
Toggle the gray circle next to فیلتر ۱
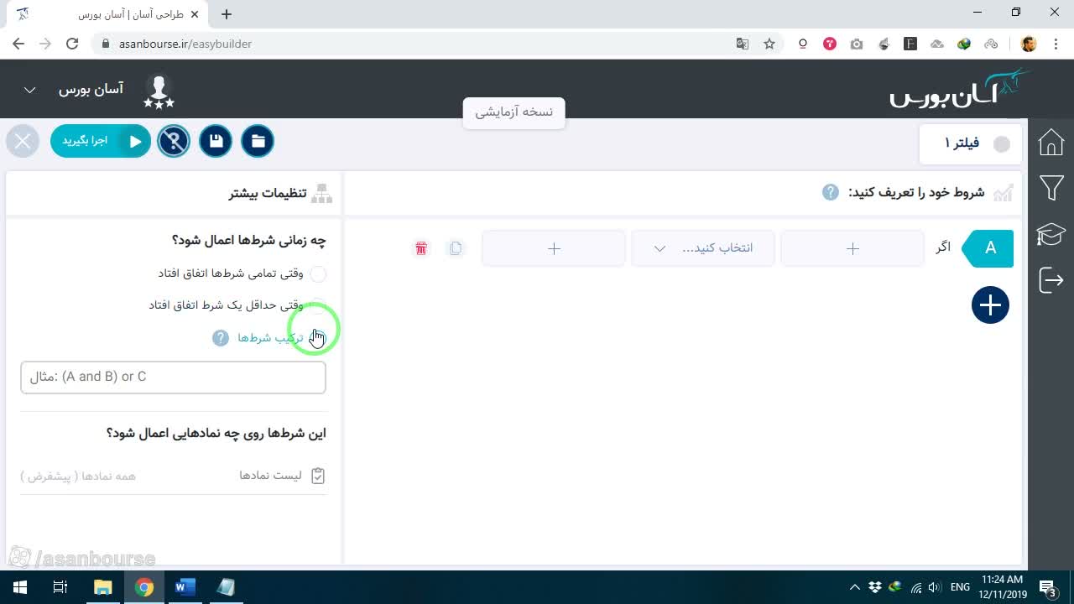pyautogui.click(x=1002, y=144)
